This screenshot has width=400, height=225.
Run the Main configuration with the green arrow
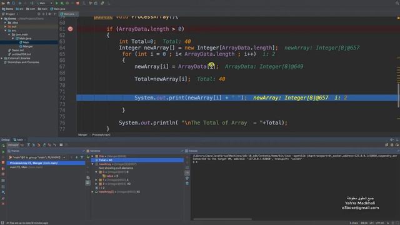[x=57, y=3]
